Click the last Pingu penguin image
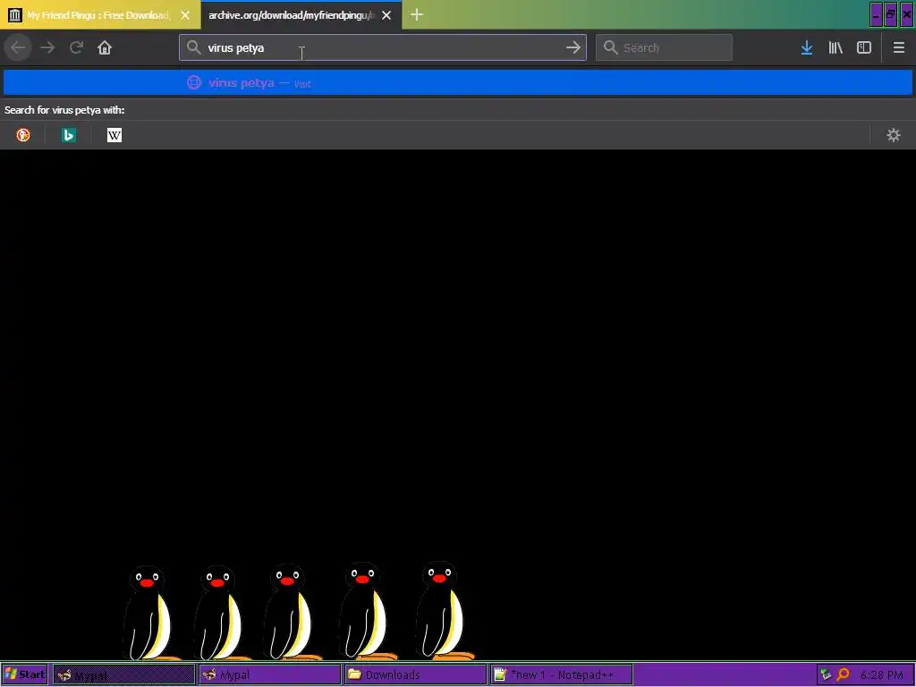Viewport: 916px width, 687px height. tap(445, 610)
